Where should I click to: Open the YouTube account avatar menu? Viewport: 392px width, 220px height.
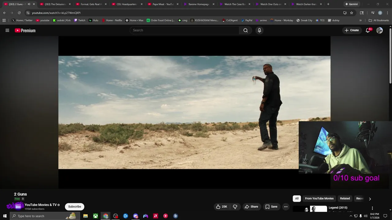[379, 30]
